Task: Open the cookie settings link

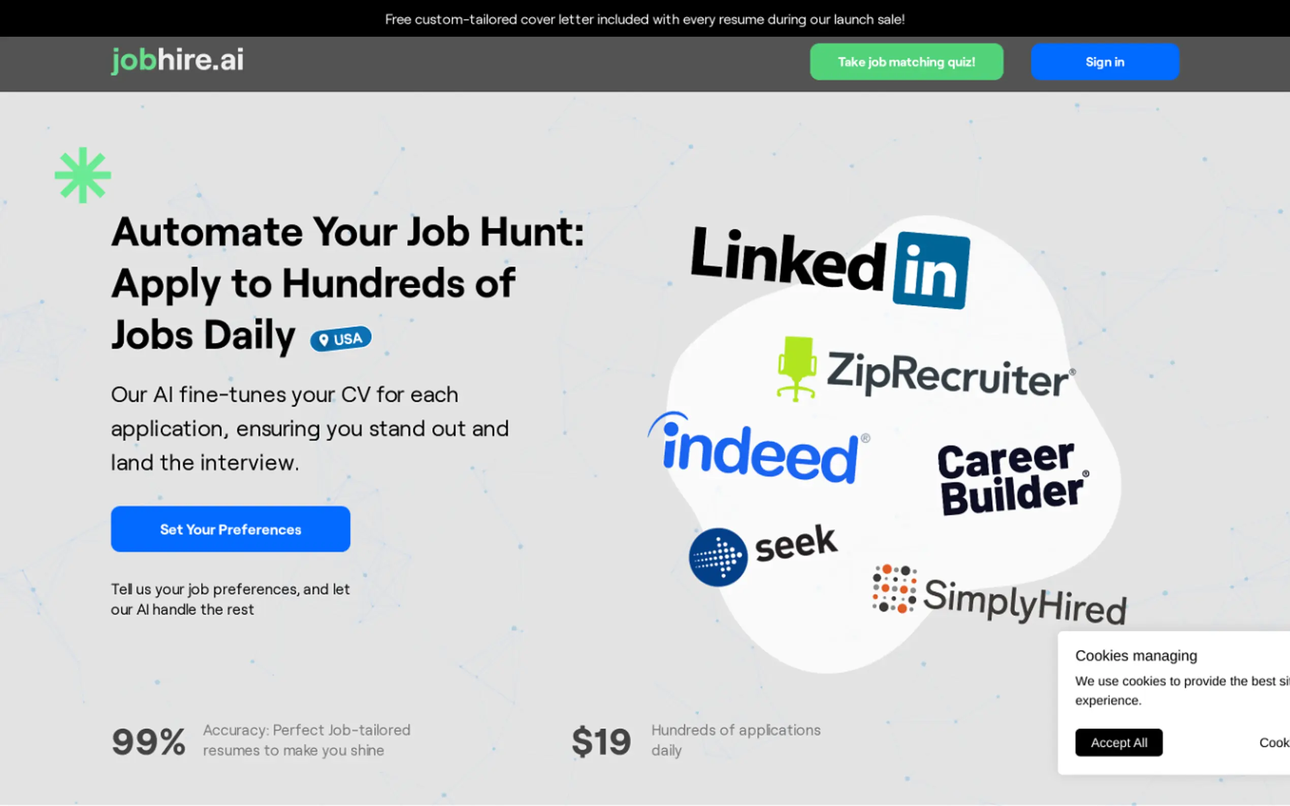Action: click(x=1274, y=743)
